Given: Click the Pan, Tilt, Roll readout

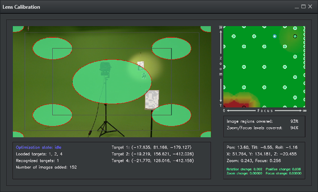Looking at the screenshot, I should point(262,147).
